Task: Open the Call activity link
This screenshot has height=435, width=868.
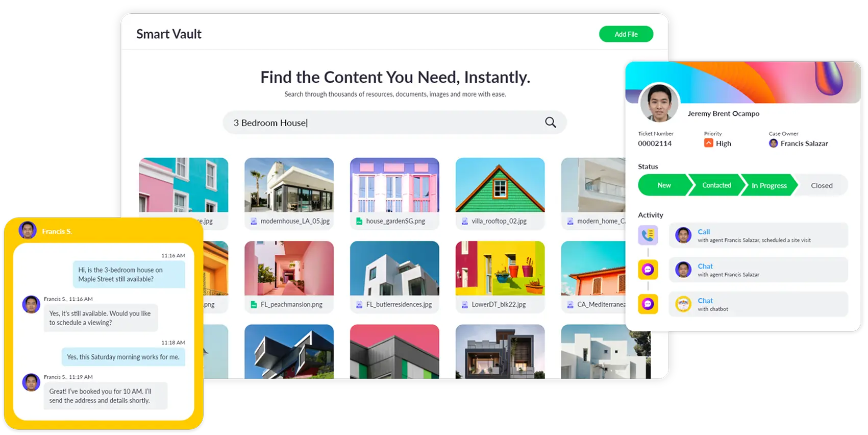Action: point(704,232)
